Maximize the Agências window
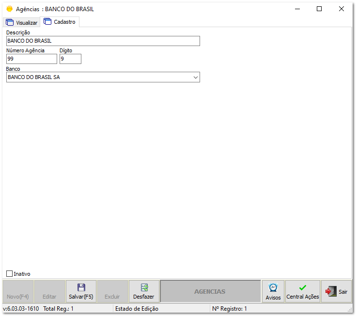357x317 pixels. point(319,9)
